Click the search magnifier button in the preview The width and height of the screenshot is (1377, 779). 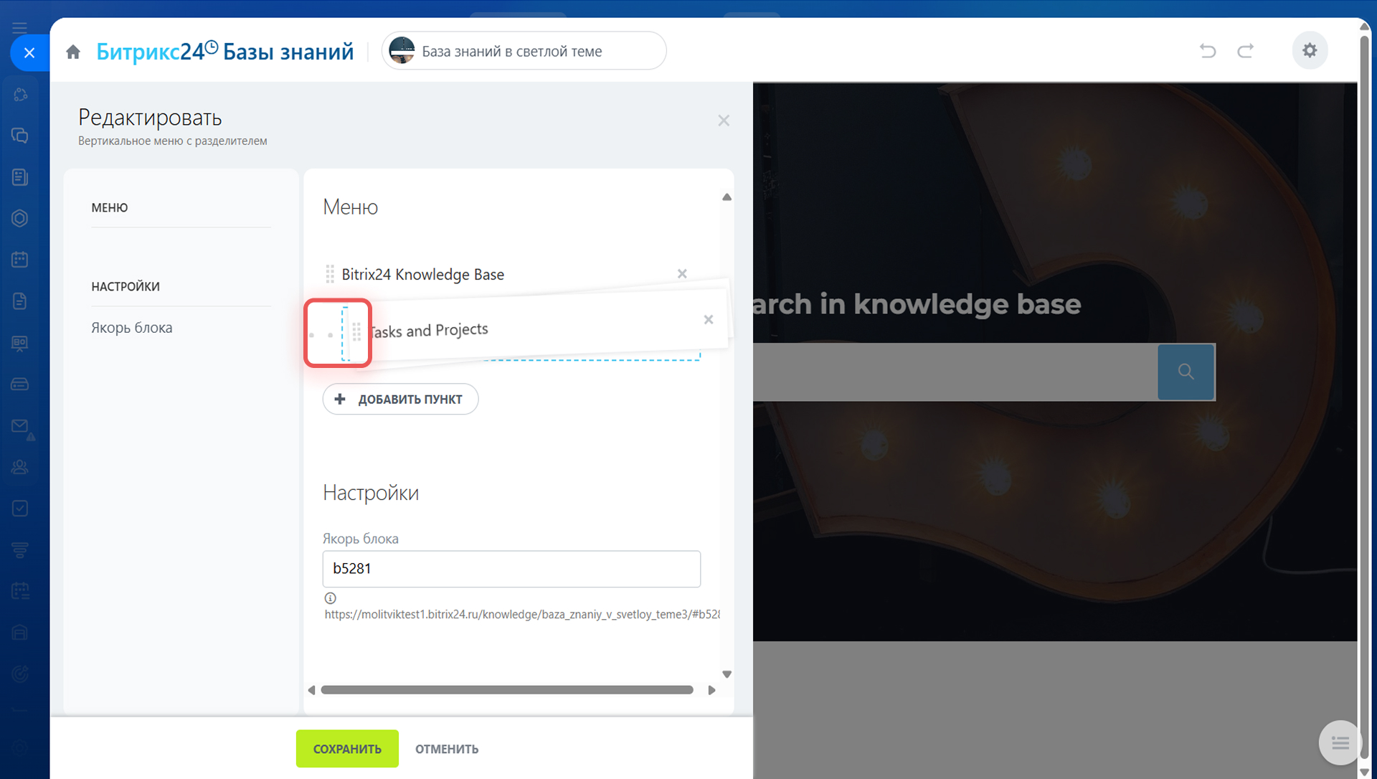[x=1186, y=372]
